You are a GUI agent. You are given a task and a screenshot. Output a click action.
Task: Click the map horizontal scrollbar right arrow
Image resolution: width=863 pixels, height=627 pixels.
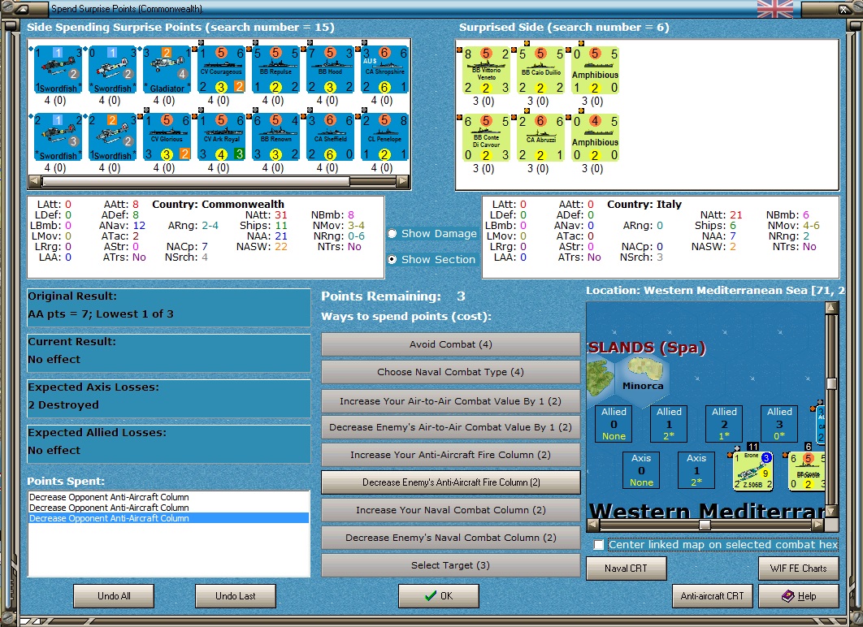[x=818, y=525]
